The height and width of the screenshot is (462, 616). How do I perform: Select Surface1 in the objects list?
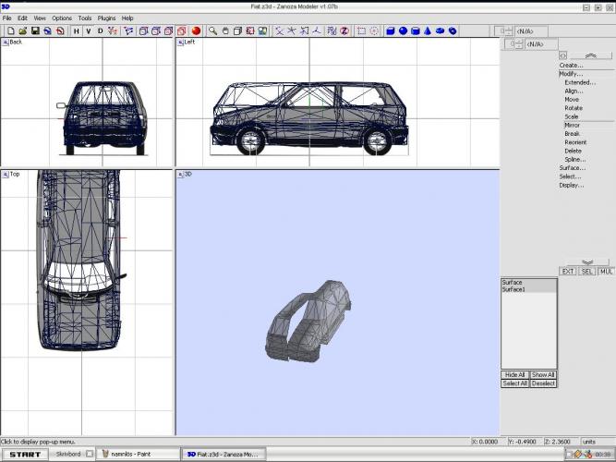click(x=515, y=289)
